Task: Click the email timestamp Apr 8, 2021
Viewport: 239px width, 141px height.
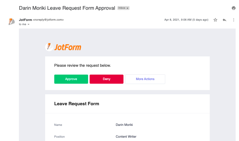Action: click(x=186, y=20)
